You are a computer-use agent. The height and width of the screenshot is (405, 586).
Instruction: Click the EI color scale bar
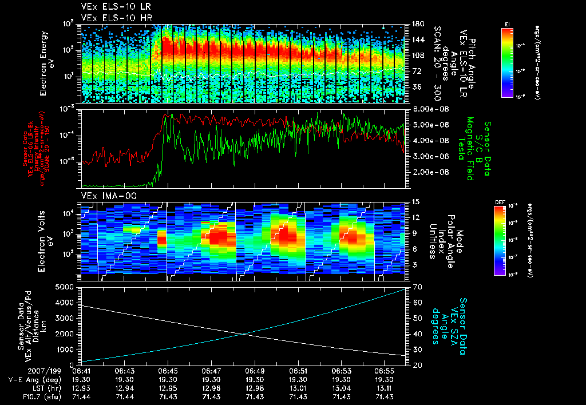tap(507, 62)
